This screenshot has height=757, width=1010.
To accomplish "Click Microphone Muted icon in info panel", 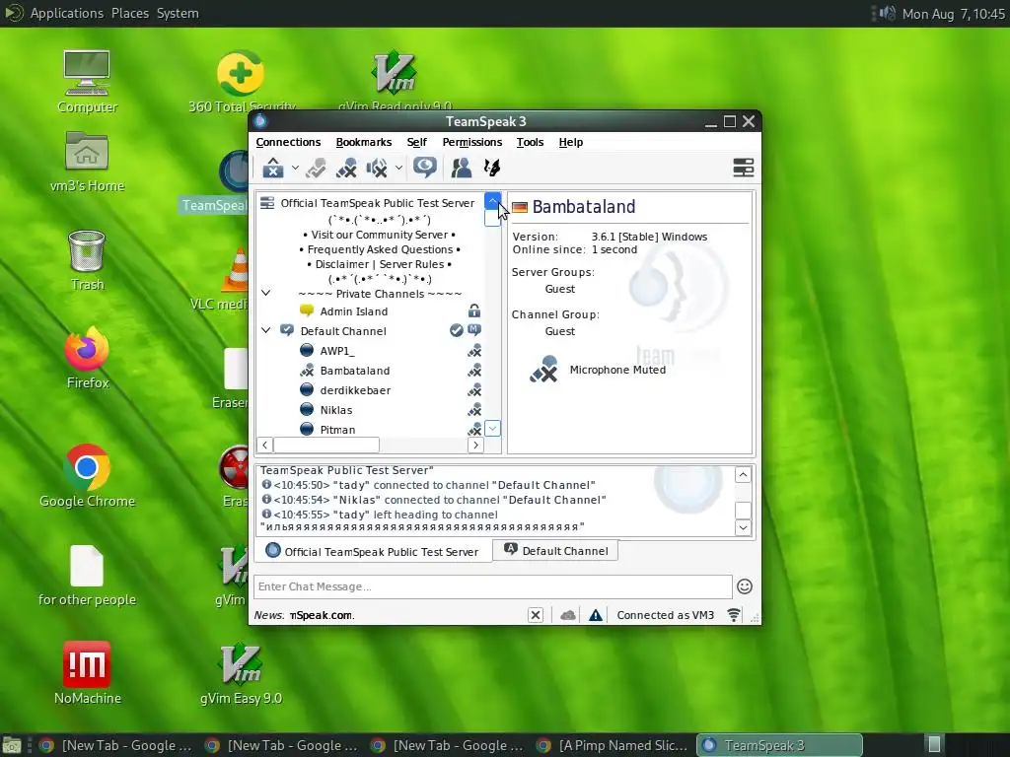I will (x=543, y=370).
